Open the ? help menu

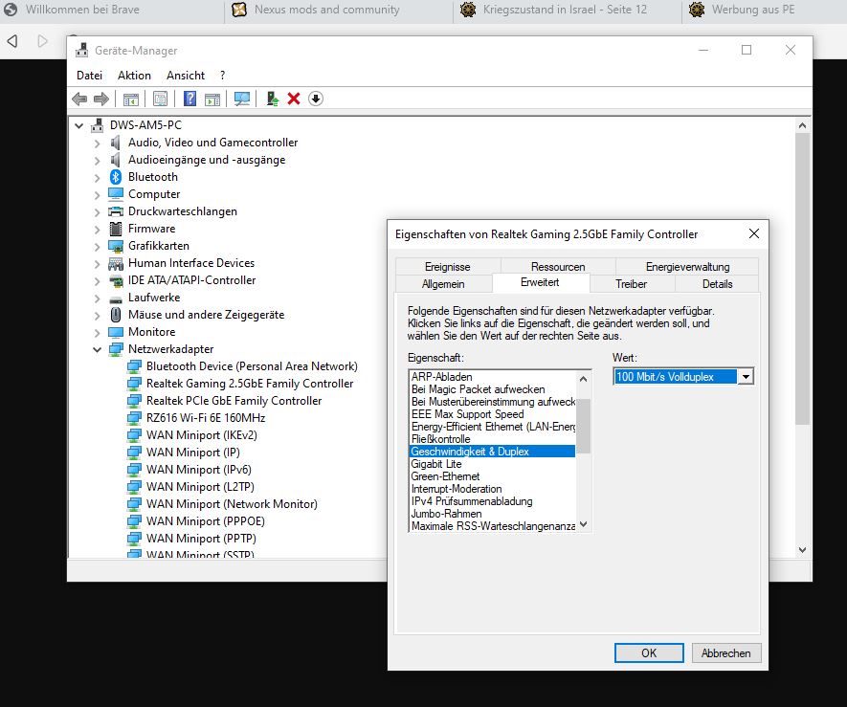coord(223,75)
